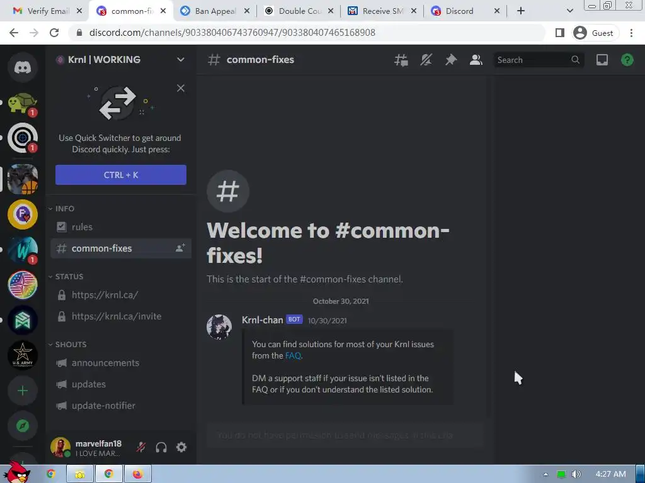This screenshot has height=483, width=645.
Task: Show pinned messages pin icon
Action: 451,60
